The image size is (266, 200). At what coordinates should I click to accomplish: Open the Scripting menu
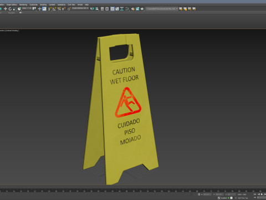point(43,4)
